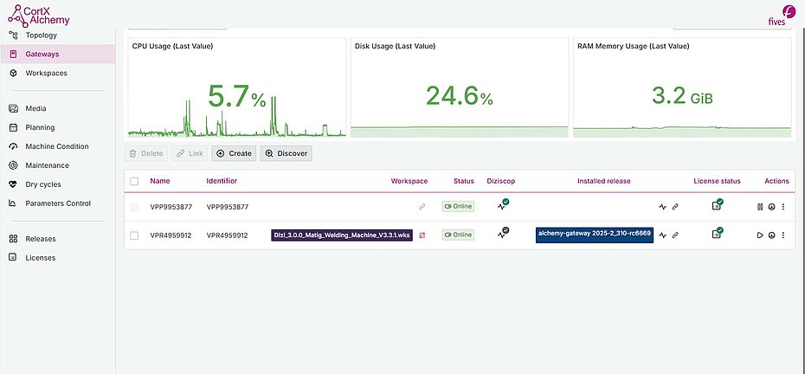This screenshot has height=374, width=805.
Task: Click the Machine Condition gauge icon
Action: click(13, 146)
